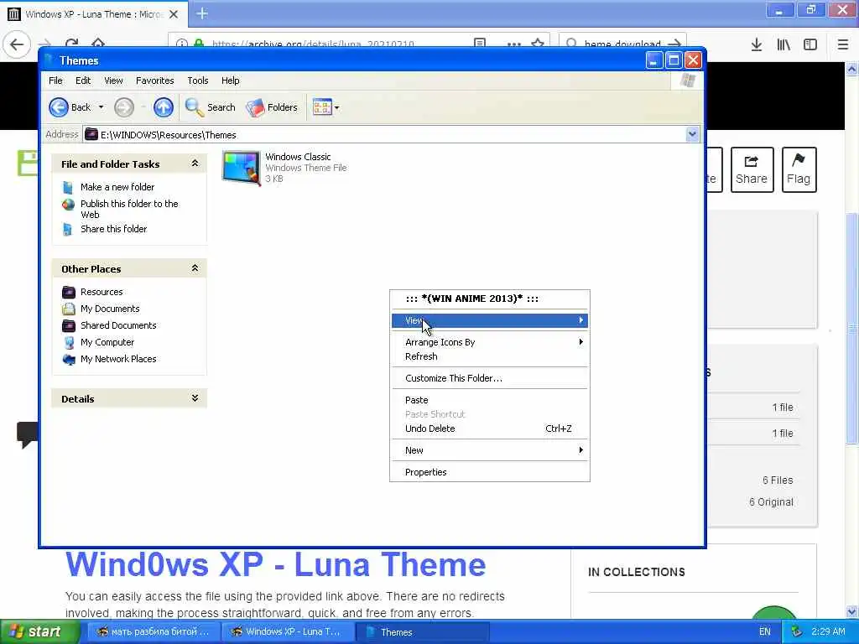The image size is (859, 644).
Task: Open the File menu
Action: coord(55,80)
